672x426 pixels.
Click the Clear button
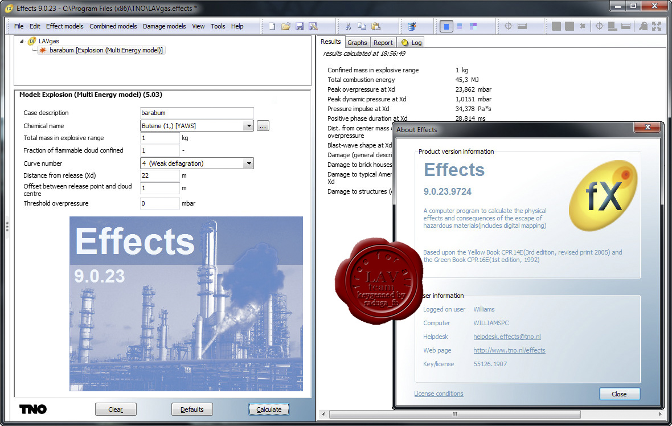coord(116,409)
